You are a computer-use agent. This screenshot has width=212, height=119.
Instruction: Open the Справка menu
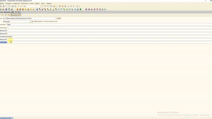tap(49, 3)
